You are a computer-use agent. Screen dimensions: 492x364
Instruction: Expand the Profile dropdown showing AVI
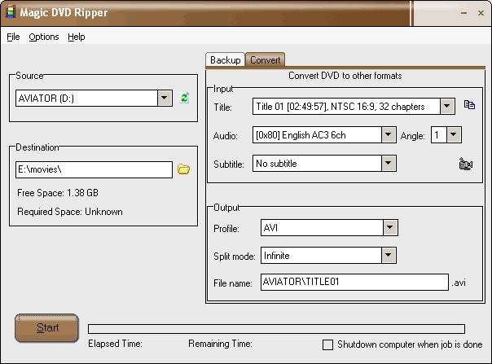[x=390, y=227]
